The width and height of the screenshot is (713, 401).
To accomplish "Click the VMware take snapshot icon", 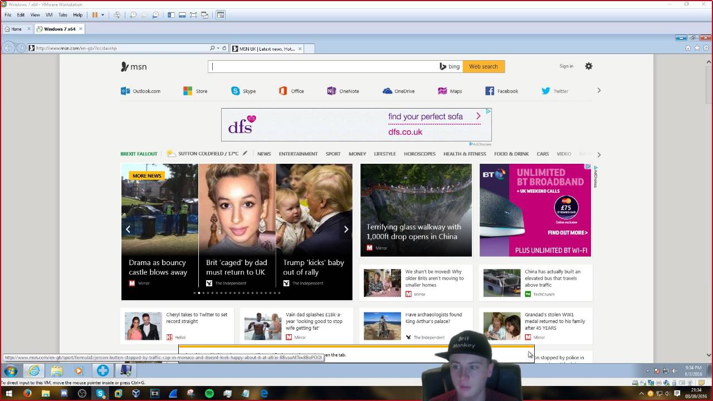I will [133, 15].
